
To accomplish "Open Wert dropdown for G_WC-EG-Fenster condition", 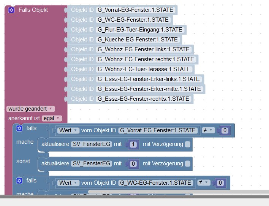I will pyautogui.click(x=68, y=183).
